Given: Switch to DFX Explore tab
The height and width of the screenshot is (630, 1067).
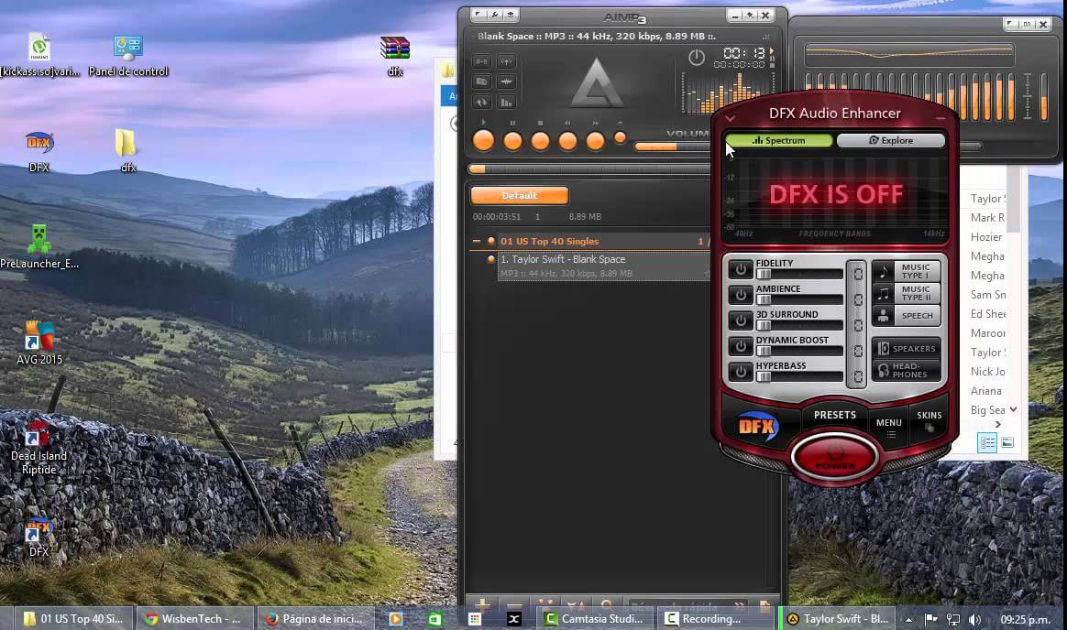Looking at the screenshot, I should [891, 141].
